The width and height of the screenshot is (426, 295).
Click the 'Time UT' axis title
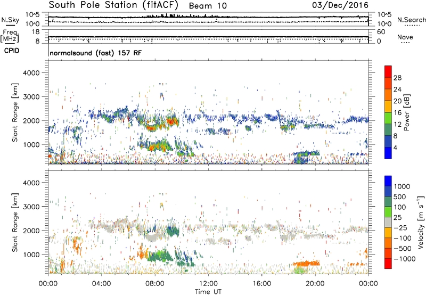[x=208, y=292]
